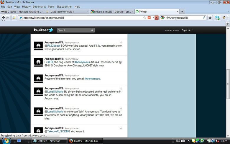Stop loading with the red X button
The width and height of the screenshot is (230, 144).
[x=157, y=18]
